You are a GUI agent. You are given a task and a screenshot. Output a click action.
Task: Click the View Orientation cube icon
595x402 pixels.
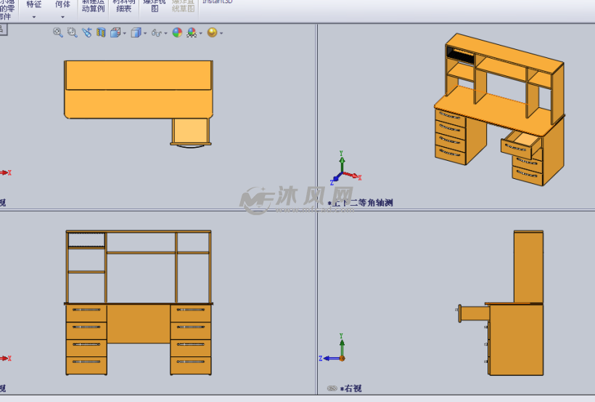[x=115, y=33]
